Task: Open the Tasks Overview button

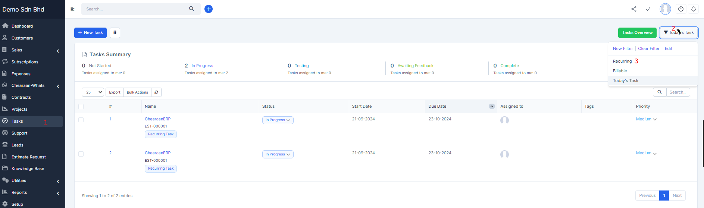Action: point(637,33)
